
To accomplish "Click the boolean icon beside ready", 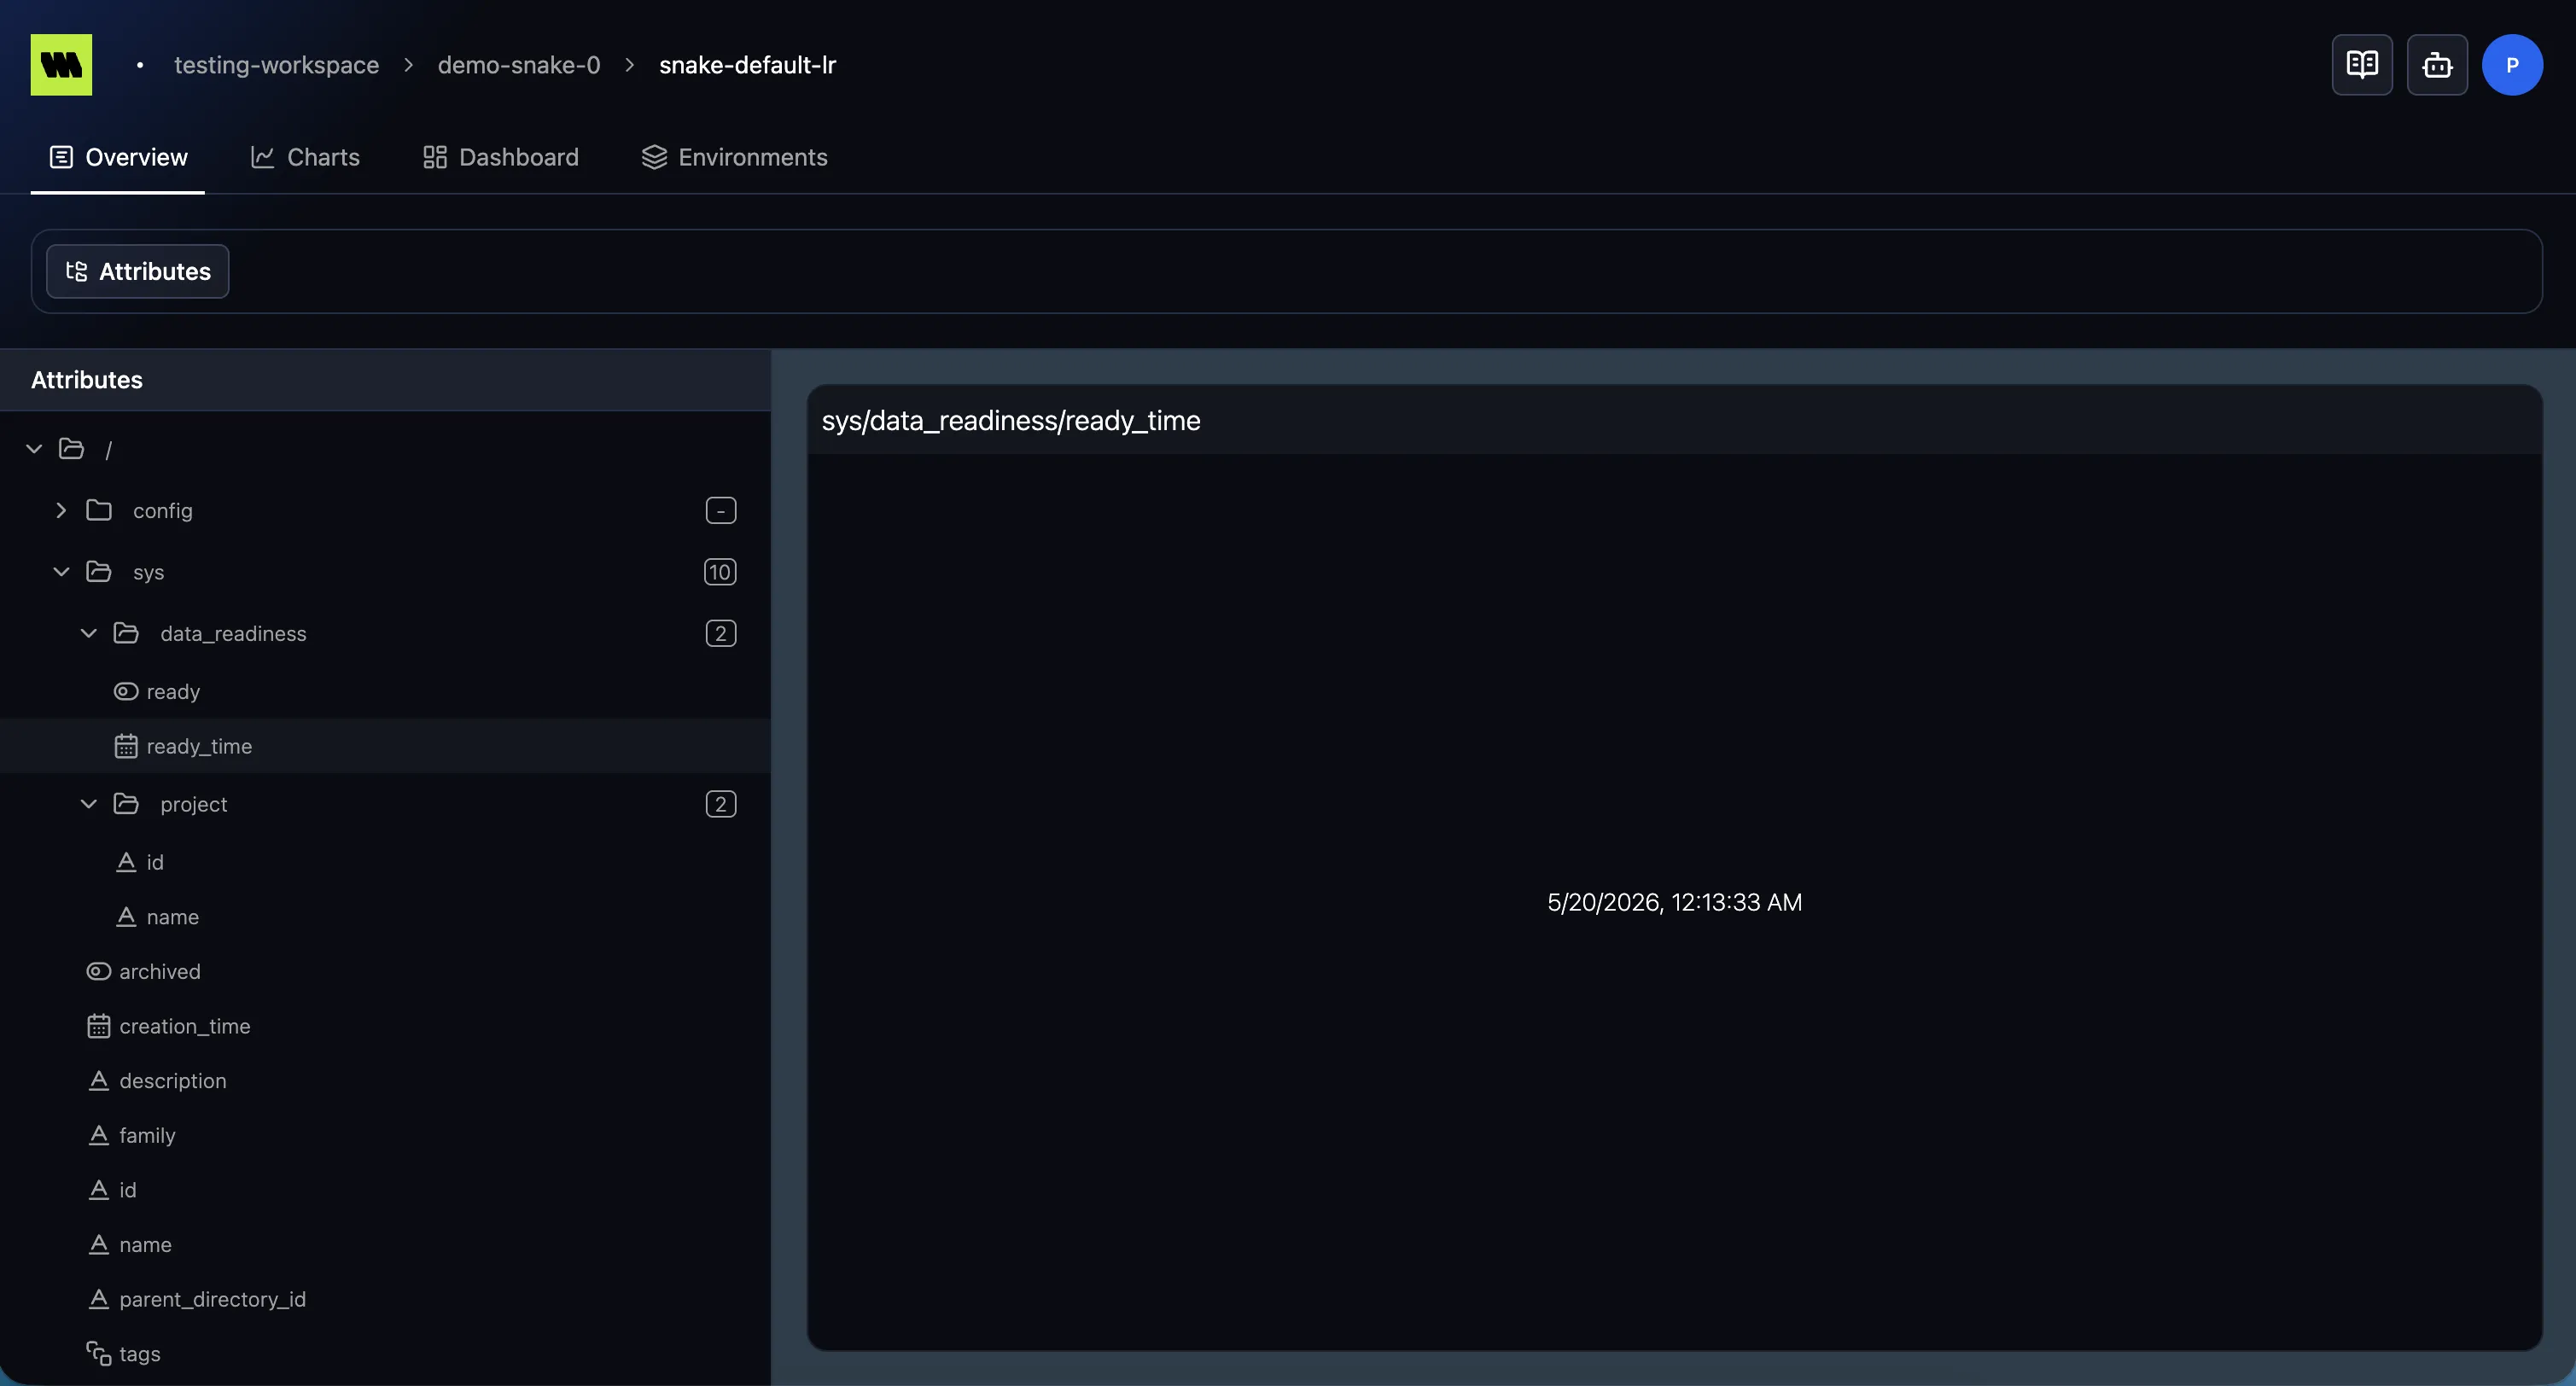I will pos(126,692).
